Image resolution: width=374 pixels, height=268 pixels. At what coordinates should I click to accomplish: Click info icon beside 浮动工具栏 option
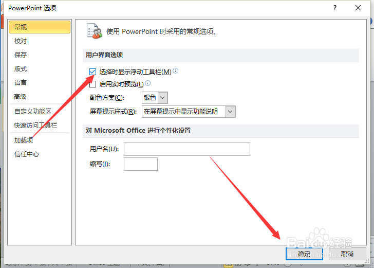pyautogui.click(x=176, y=70)
